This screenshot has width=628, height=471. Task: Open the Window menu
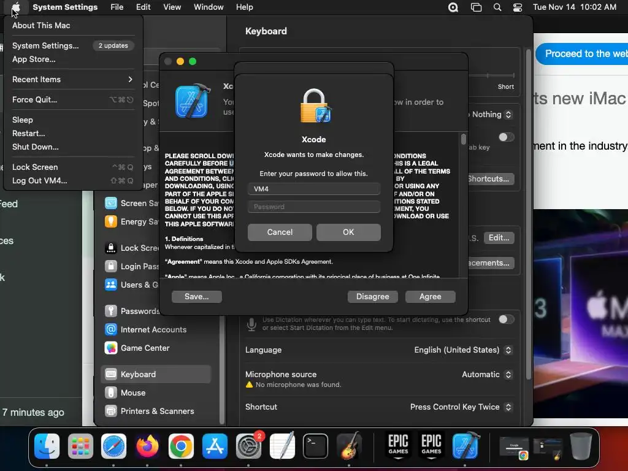[x=209, y=7]
